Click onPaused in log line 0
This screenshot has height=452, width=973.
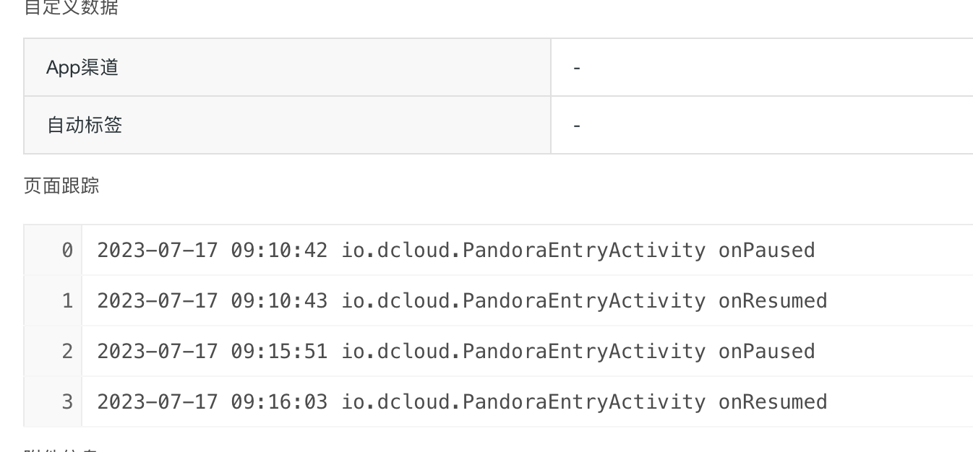[766, 250]
